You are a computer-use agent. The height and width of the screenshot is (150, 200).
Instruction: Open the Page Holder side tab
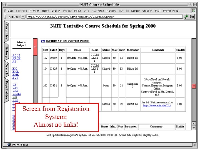(x=6, y=91)
